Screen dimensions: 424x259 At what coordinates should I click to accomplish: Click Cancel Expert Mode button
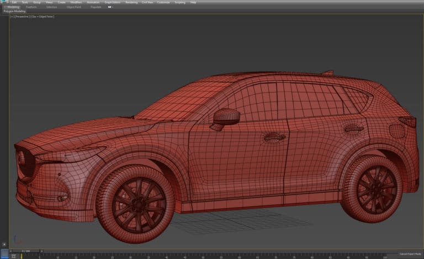(410, 254)
